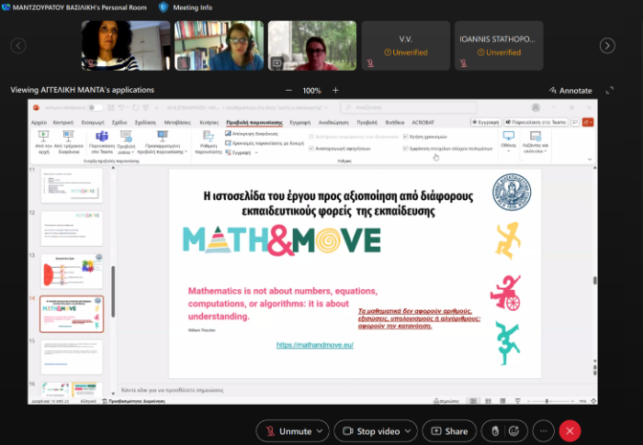Click the Hide Slide icon in ribbon
Image resolution: width=643 pixels, height=445 pixels.
228,134
